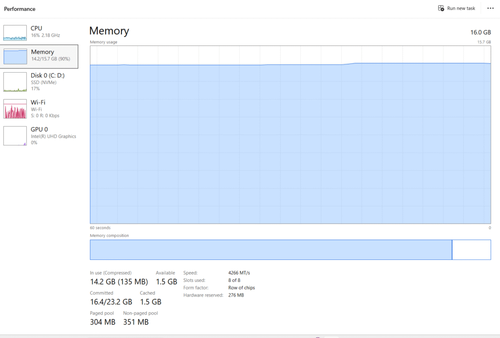Open the See more ellipsis menu
The image size is (500, 338).
490,8
